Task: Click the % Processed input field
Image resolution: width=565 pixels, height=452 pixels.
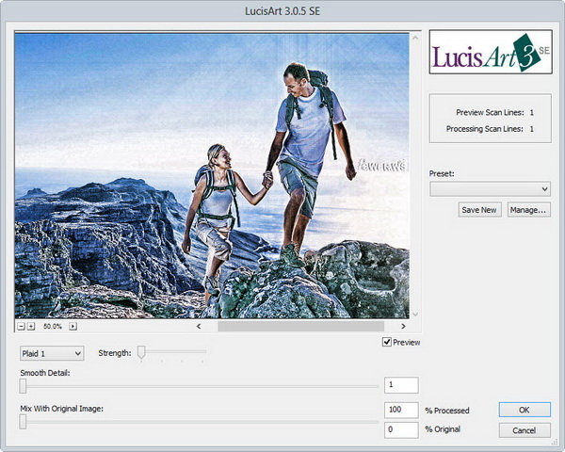Action: [401, 410]
